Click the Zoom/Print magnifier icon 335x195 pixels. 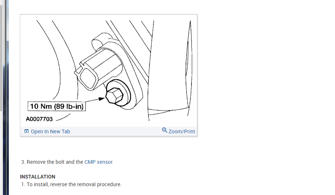(x=165, y=130)
